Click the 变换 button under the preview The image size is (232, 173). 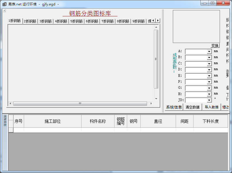(215, 46)
